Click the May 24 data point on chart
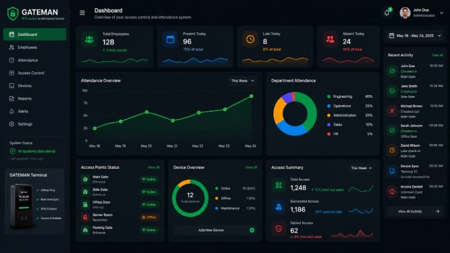Screen dimensions: 450x253 point(251,96)
